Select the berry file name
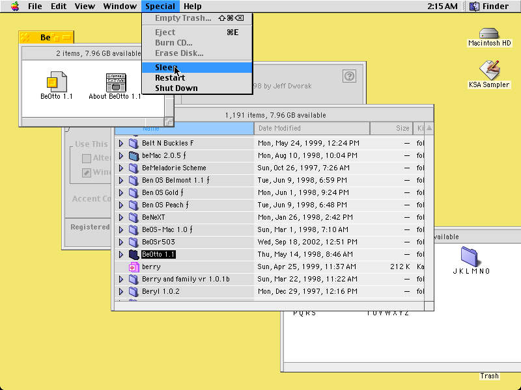The width and height of the screenshot is (521, 390). [151, 266]
